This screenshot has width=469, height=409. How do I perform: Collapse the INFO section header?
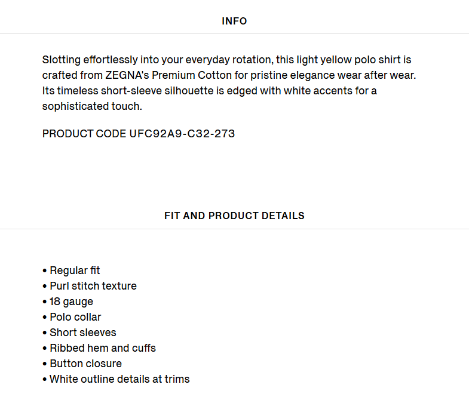click(234, 21)
